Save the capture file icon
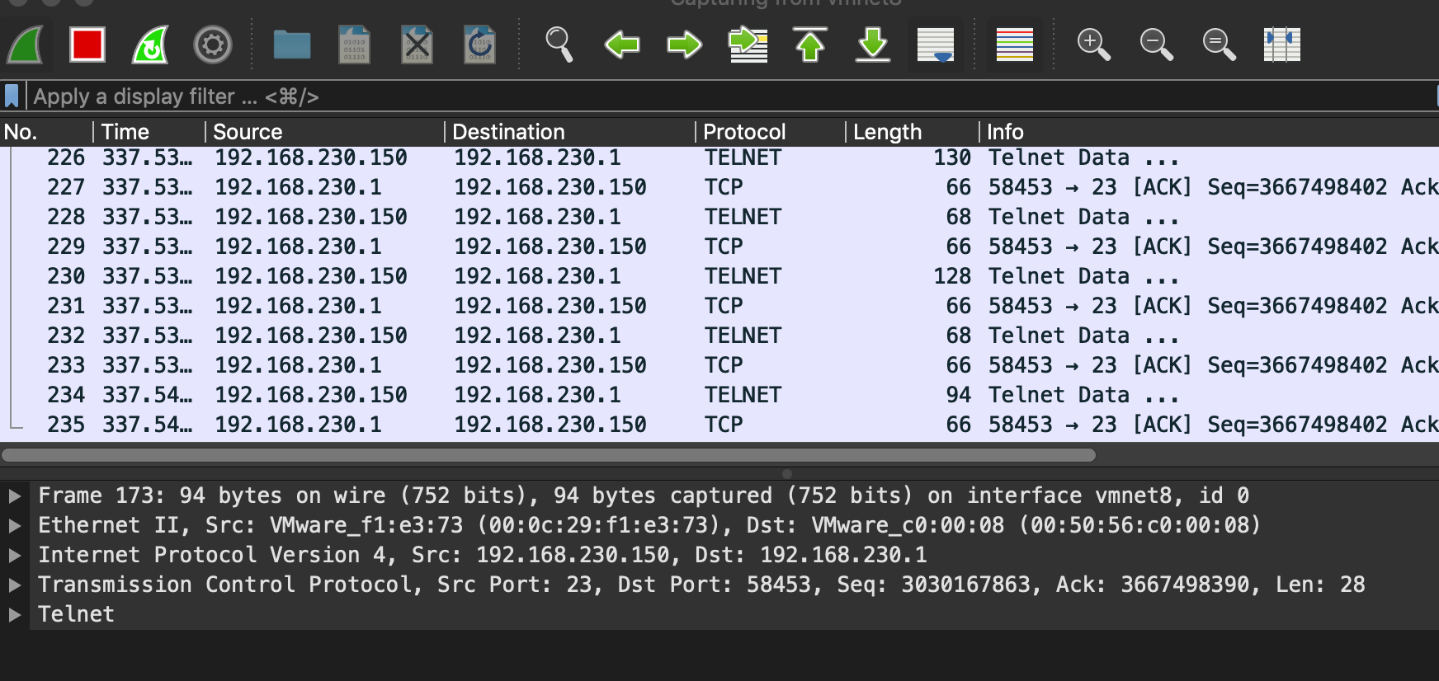Viewport: 1439px width, 681px height. point(355,45)
